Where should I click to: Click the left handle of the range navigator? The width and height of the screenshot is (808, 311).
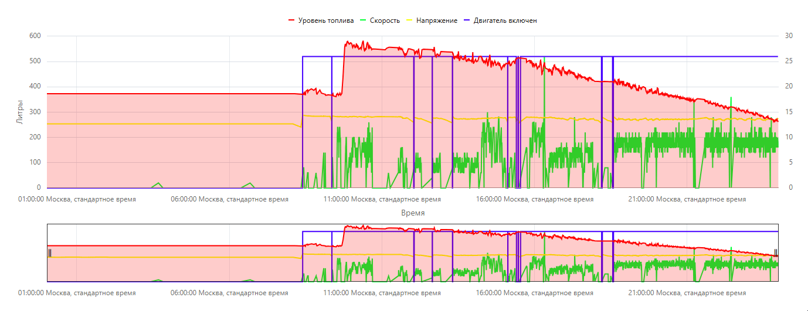50,253
